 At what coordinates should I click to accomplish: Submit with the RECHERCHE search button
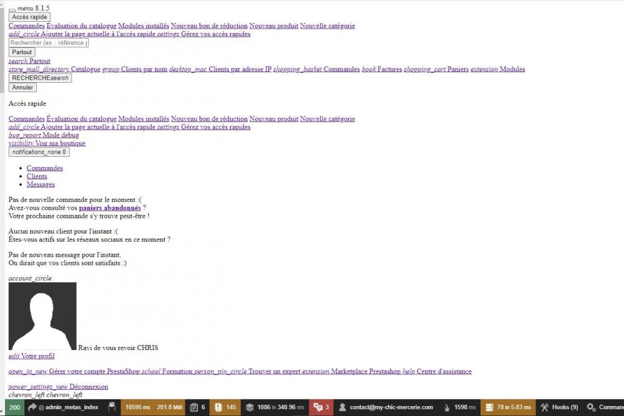pyautogui.click(x=40, y=78)
